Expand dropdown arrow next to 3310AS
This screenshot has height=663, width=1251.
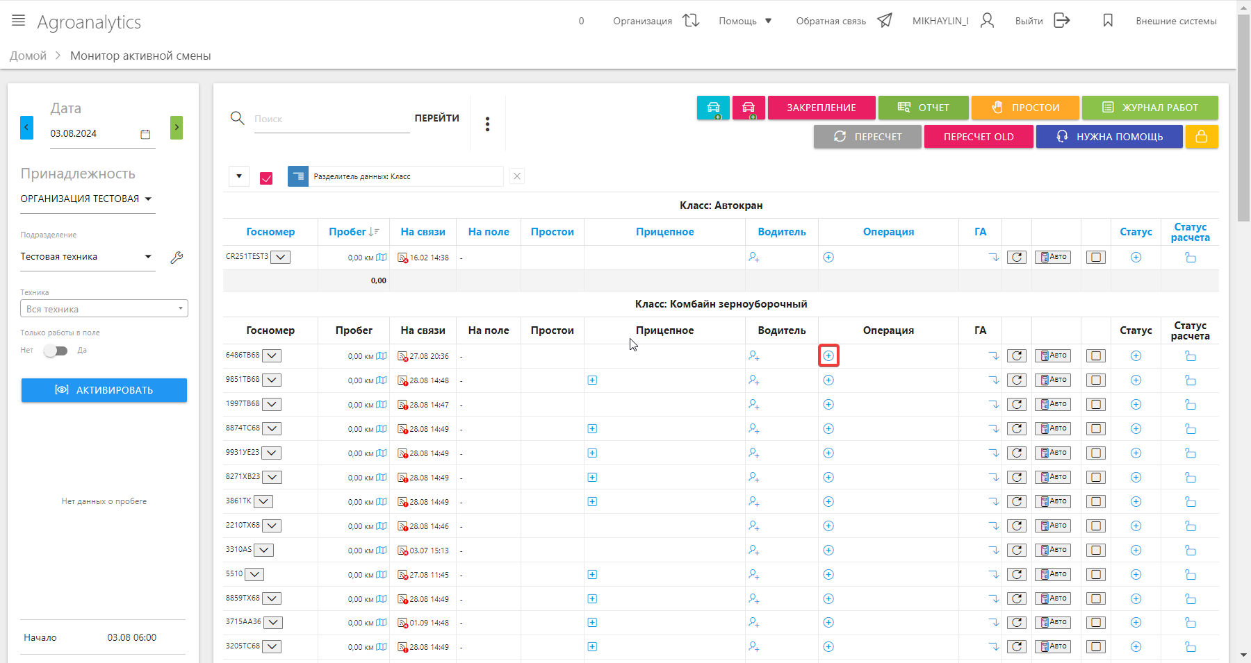pos(263,551)
